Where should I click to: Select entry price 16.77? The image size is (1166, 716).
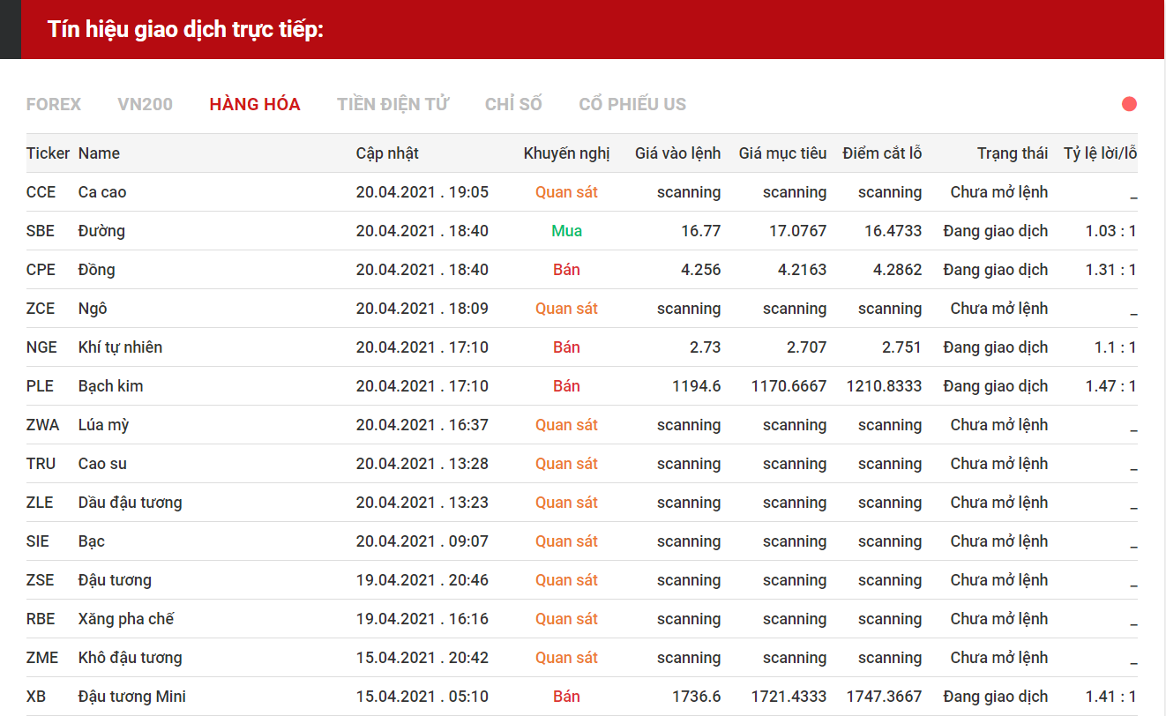[700, 231]
